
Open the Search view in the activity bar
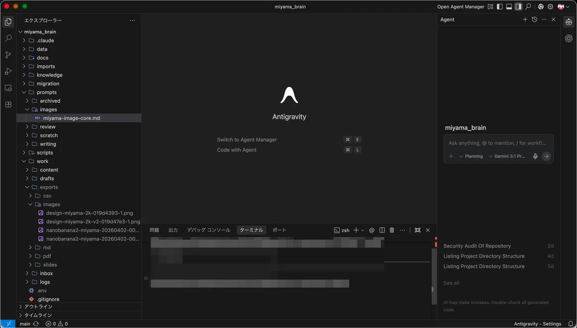click(8, 38)
